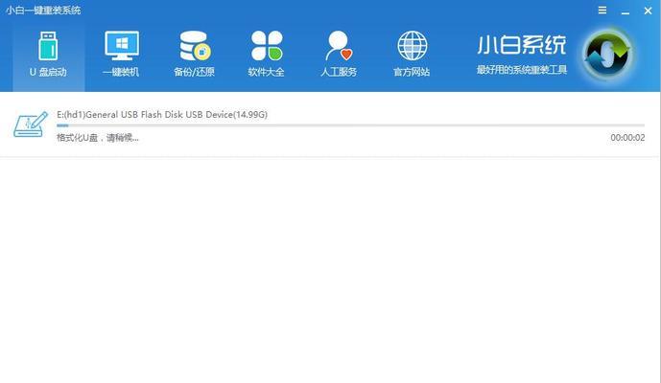Screen dimensions: 661x383
Task: Visit the 官方网站 link
Action: 412,55
